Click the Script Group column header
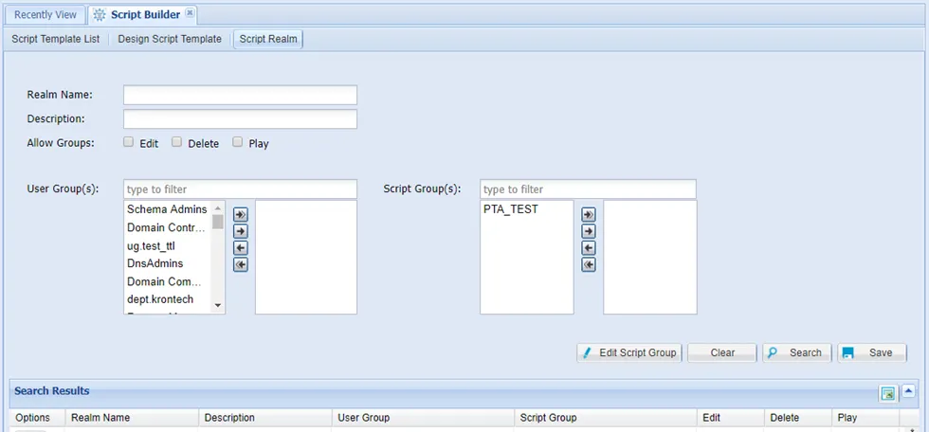 (605, 418)
